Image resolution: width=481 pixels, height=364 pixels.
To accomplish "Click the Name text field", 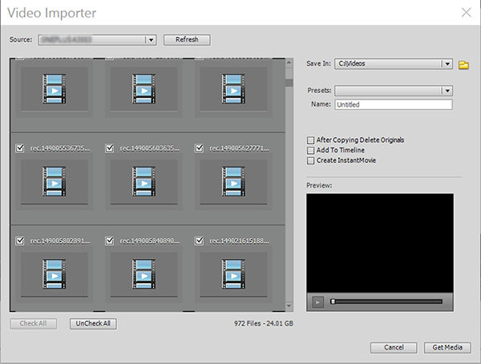I will click(x=394, y=105).
